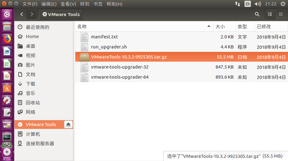Click the VMware Tools path bar button

tap(61, 14)
